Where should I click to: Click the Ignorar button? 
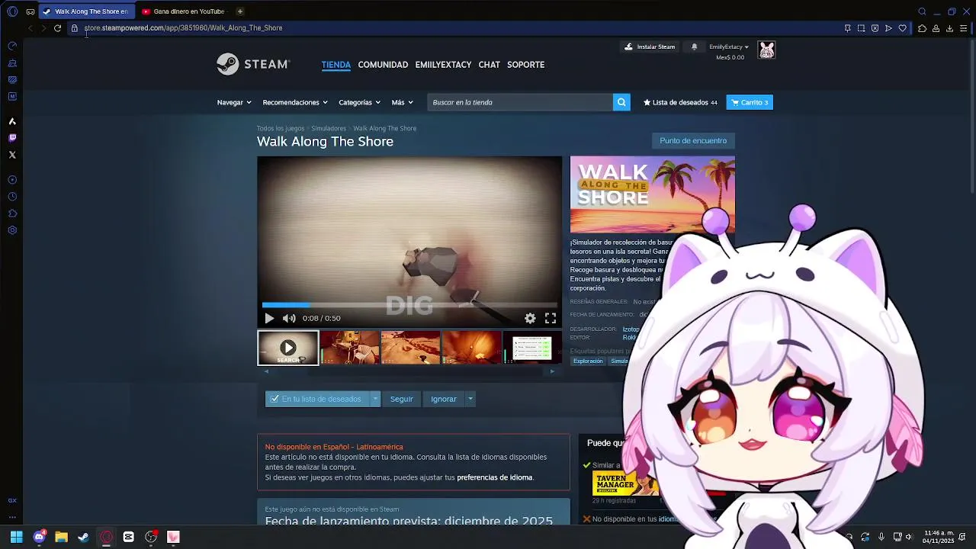coord(444,399)
